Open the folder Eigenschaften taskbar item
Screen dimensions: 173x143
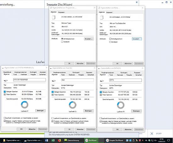(12, 140)
